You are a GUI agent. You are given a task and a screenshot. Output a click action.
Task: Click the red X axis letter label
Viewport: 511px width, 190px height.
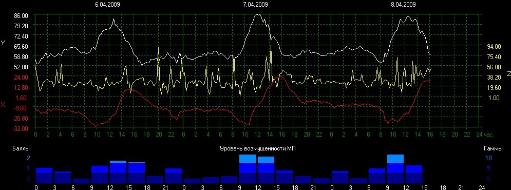click(x=3, y=105)
